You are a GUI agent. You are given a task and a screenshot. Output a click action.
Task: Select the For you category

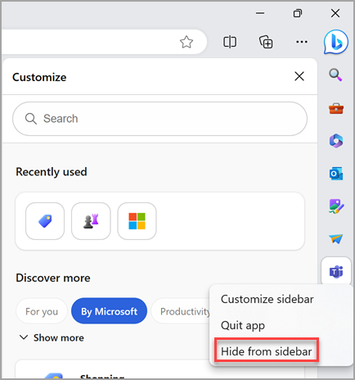[42, 311]
